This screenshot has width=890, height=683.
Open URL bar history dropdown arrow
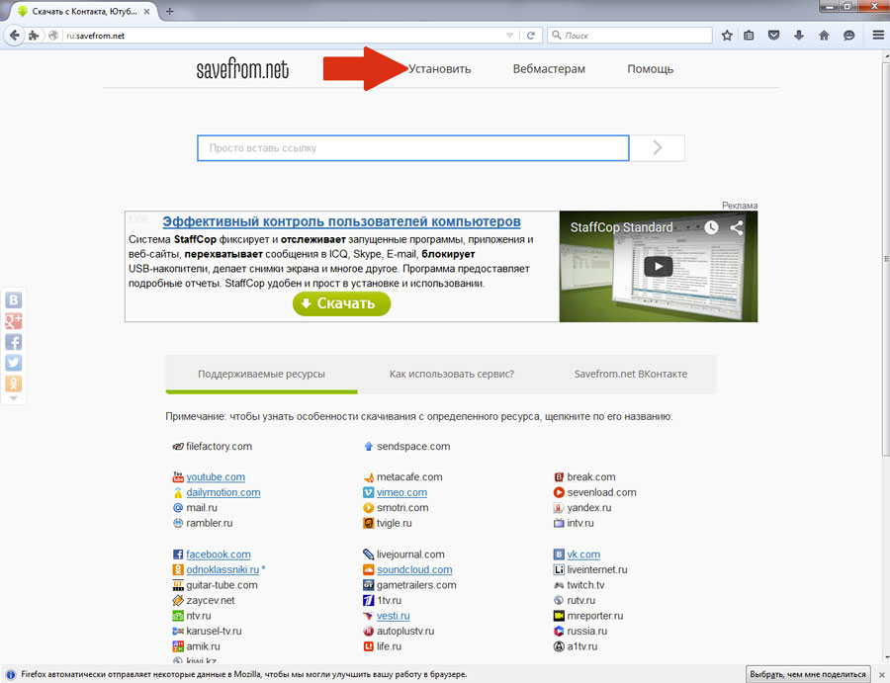(x=510, y=36)
